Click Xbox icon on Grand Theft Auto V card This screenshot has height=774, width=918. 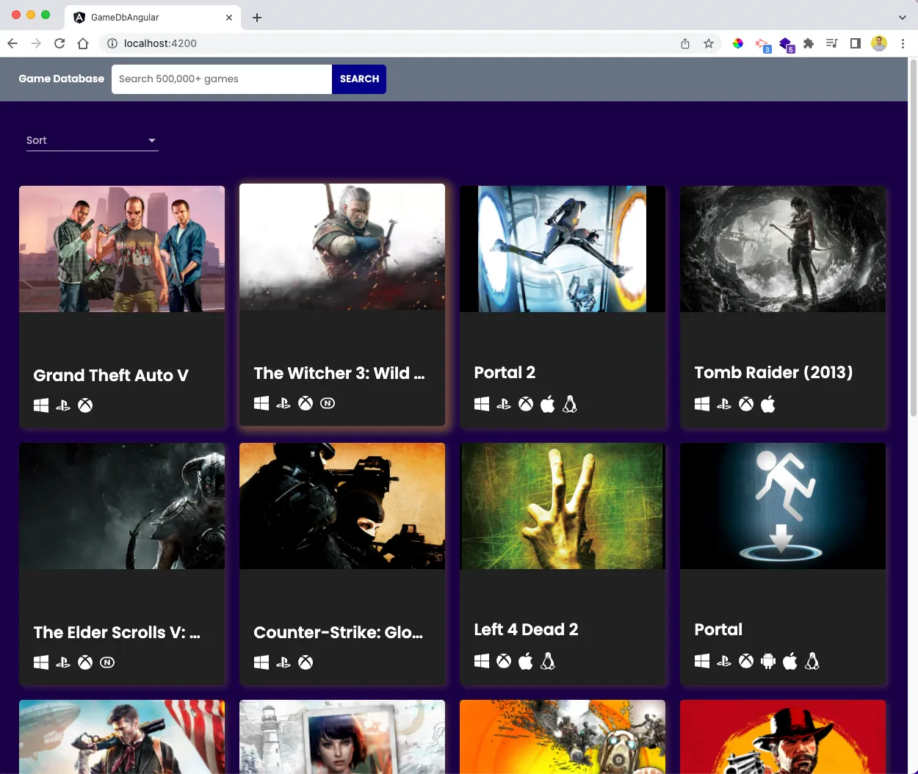(85, 405)
